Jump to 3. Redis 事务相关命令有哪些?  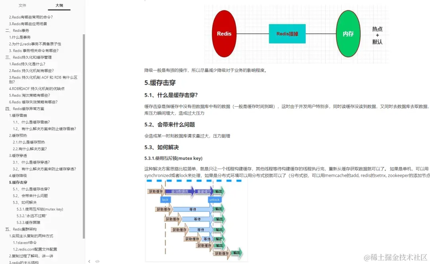point(34,51)
